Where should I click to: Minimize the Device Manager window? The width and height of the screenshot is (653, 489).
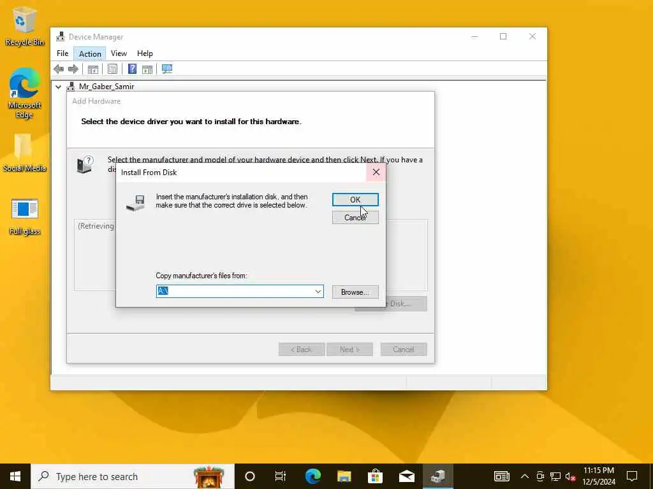click(x=474, y=36)
